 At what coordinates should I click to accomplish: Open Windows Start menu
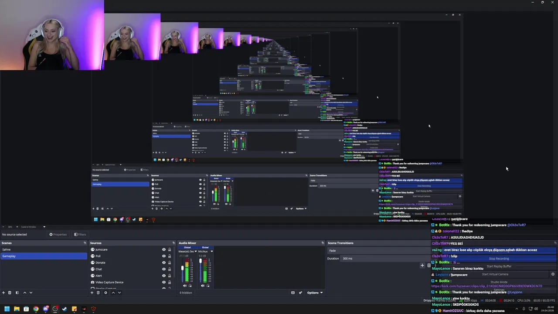pos(7,309)
